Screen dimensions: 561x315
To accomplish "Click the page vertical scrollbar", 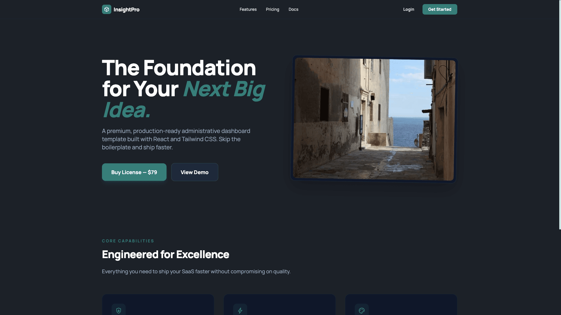I will pyautogui.click(x=560, y=115).
